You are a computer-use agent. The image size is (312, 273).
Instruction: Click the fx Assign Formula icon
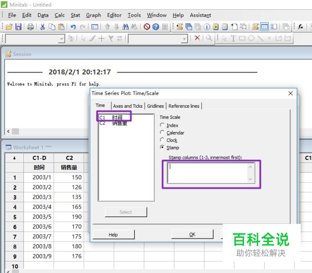tap(300, 27)
